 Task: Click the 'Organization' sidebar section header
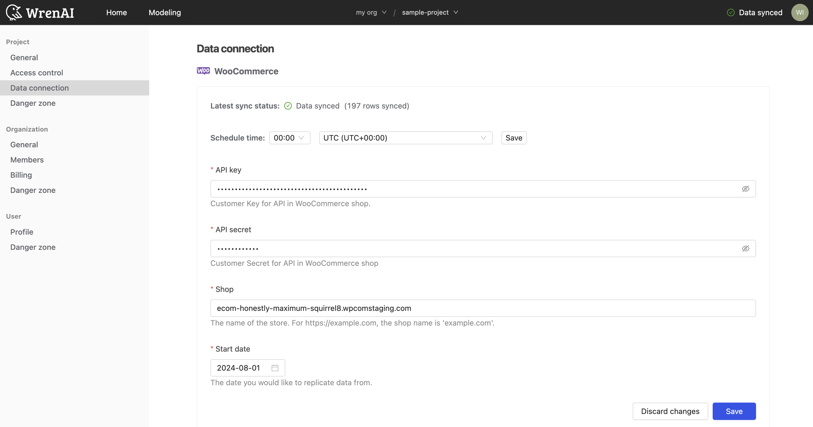pos(27,129)
